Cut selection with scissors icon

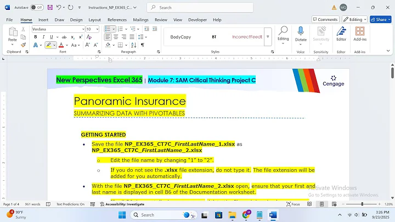pyautogui.click(x=23, y=29)
